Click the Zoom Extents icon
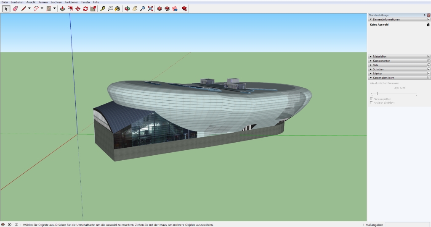This screenshot has height=227, width=431. pos(150,8)
